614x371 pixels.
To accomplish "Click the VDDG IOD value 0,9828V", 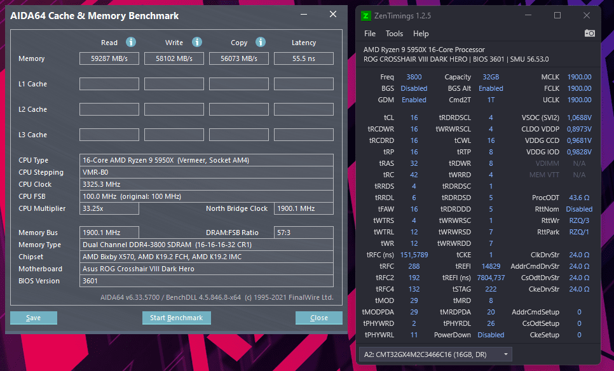I will coord(579,152).
